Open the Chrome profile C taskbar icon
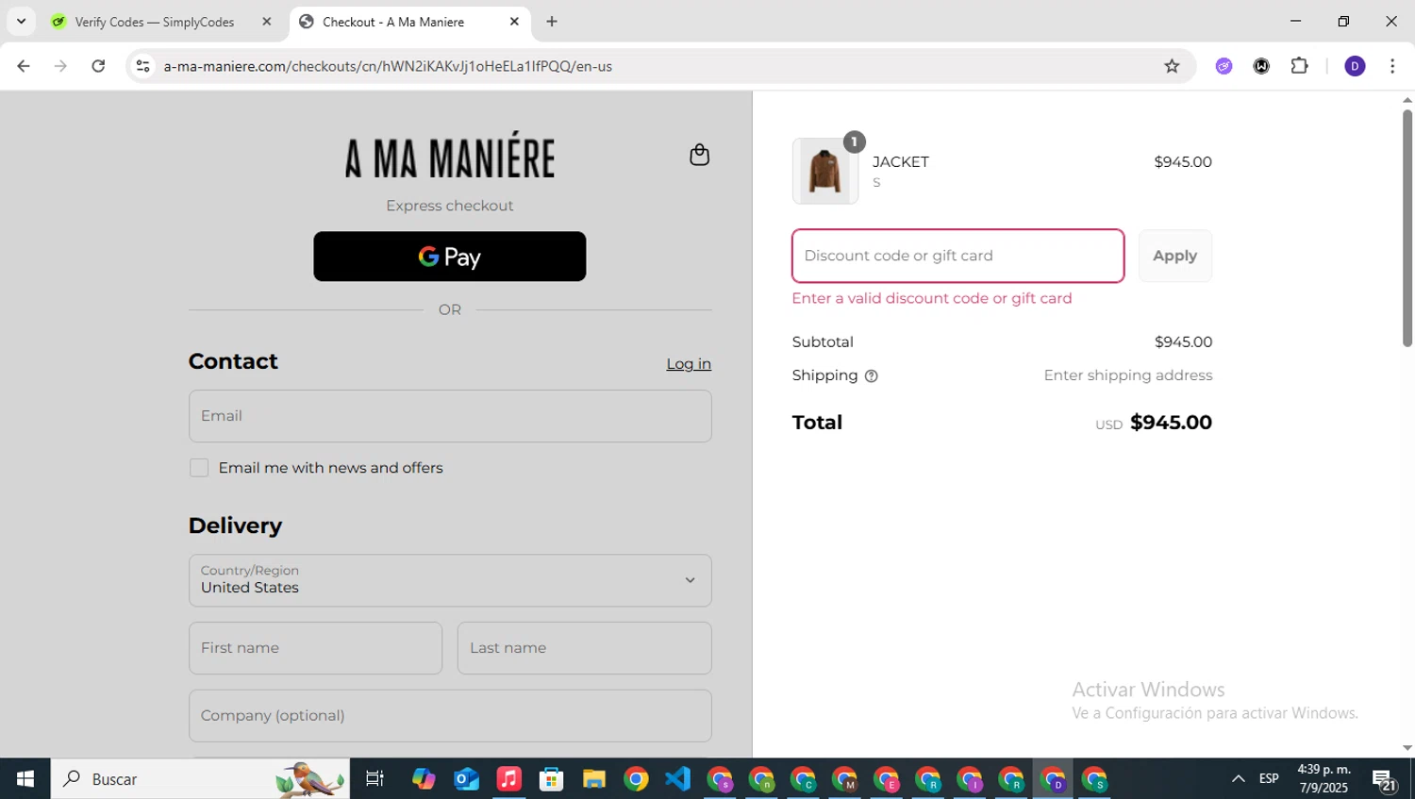The height and width of the screenshot is (799, 1415). 803,780
